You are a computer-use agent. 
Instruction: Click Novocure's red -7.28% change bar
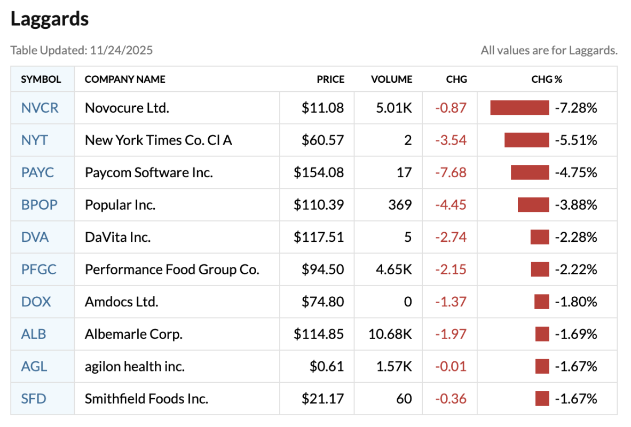point(519,108)
